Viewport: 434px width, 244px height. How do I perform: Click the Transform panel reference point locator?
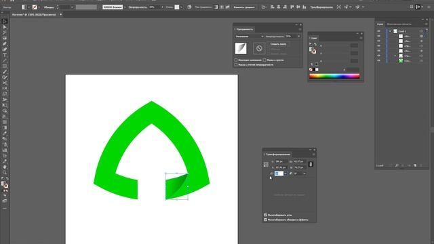[x=266, y=164]
